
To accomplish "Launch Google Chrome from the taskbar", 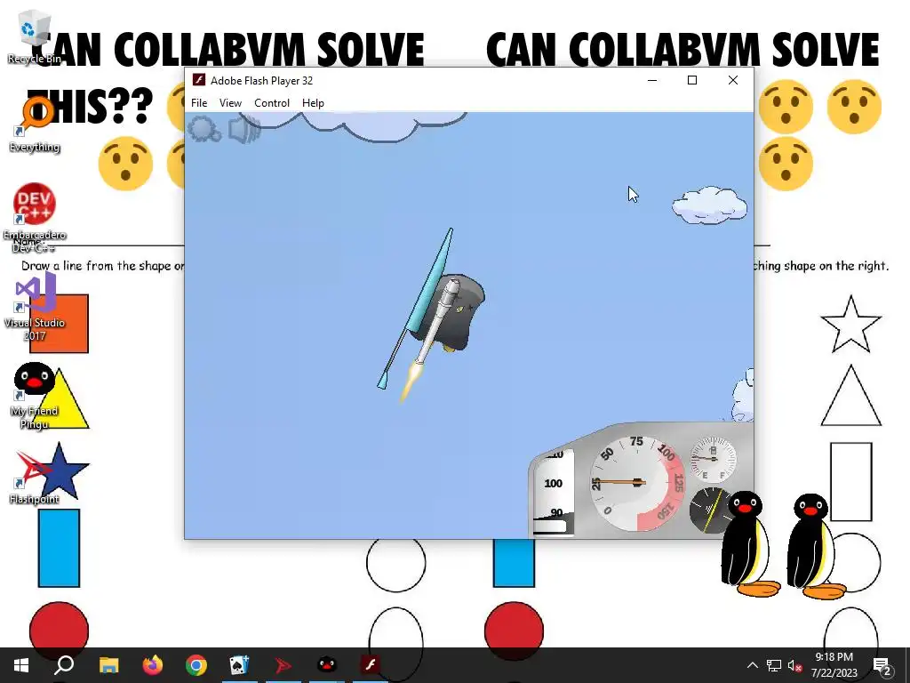I will [196, 665].
